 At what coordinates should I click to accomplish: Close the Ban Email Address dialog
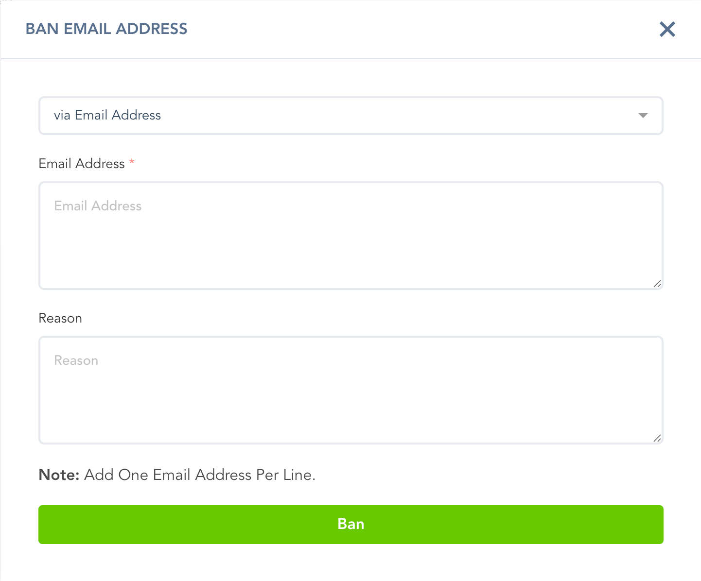(667, 29)
